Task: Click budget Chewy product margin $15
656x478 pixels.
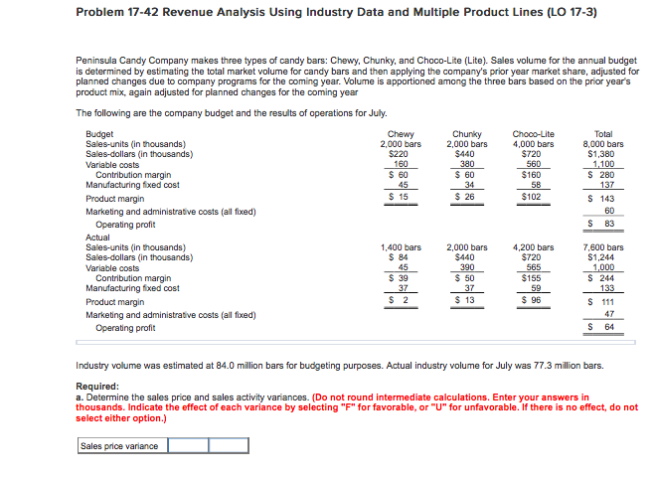Action: (399, 197)
